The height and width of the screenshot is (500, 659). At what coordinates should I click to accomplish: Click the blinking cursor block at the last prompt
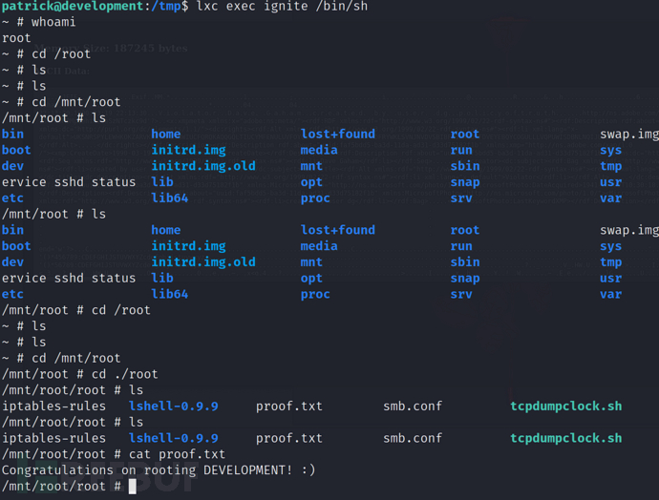tap(133, 486)
